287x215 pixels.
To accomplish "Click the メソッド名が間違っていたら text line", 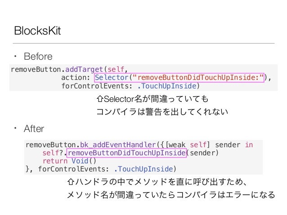I will [x=171, y=195].
